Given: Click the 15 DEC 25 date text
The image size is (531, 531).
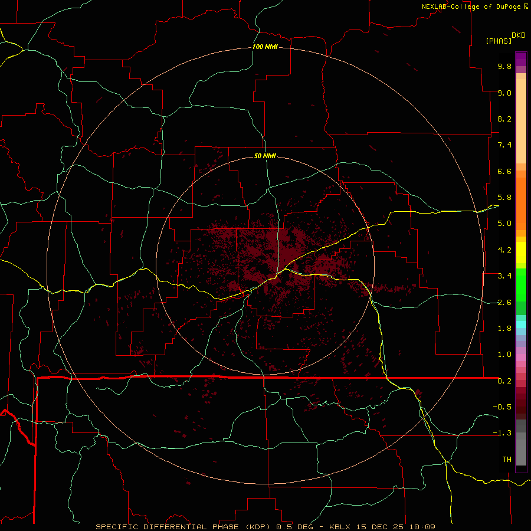Looking at the screenshot, I should pos(381,527).
